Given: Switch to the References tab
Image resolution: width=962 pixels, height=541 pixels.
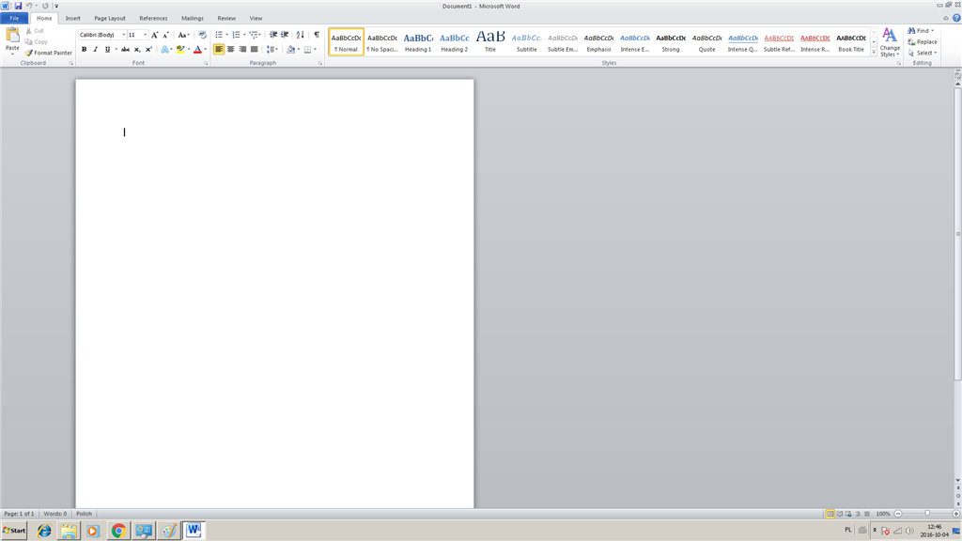Looking at the screenshot, I should point(153,19).
